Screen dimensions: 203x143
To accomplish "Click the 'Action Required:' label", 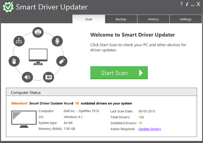I will (x=122, y=129).
